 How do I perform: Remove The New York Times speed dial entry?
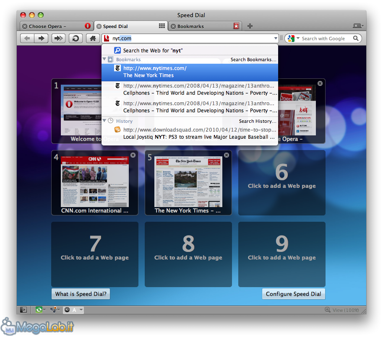click(227, 155)
